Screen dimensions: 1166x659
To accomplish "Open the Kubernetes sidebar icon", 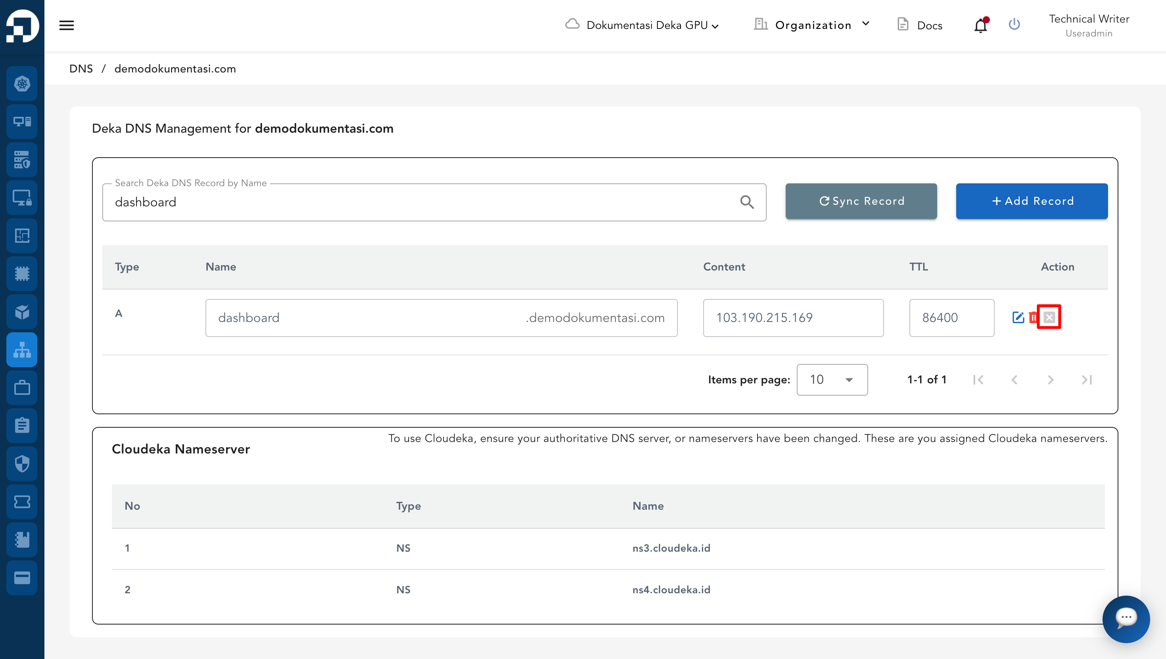I will coord(22,84).
